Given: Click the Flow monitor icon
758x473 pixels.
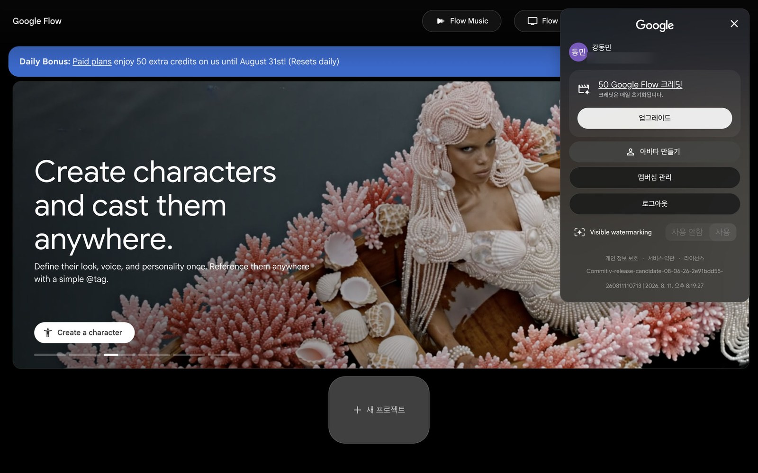Looking at the screenshot, I should 532,21.
